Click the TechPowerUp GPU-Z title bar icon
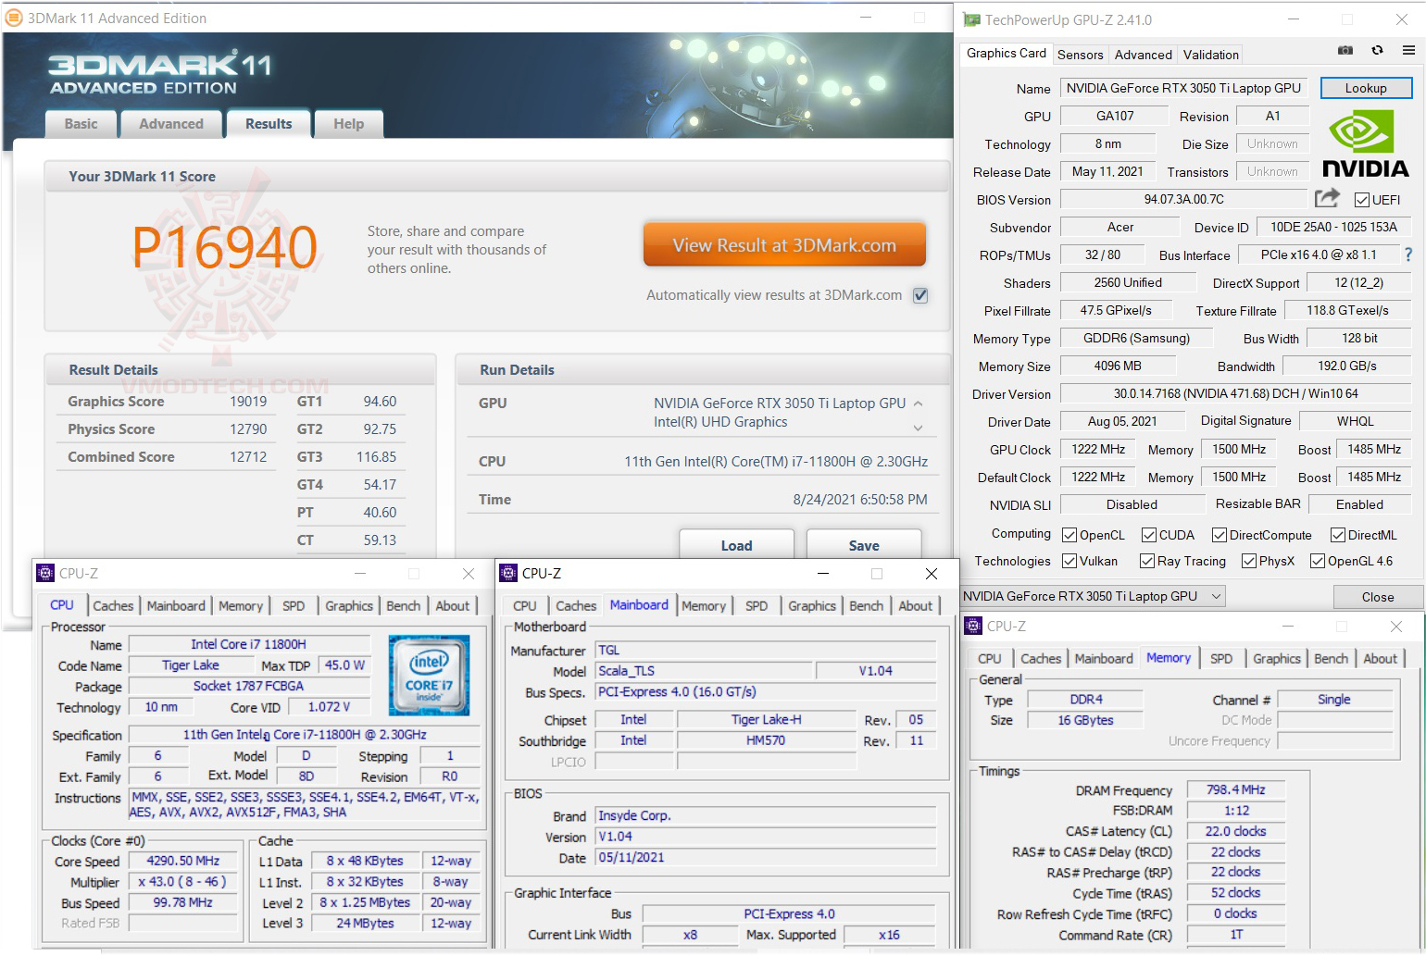1426x956 pixels. click(x=971, y=19)
